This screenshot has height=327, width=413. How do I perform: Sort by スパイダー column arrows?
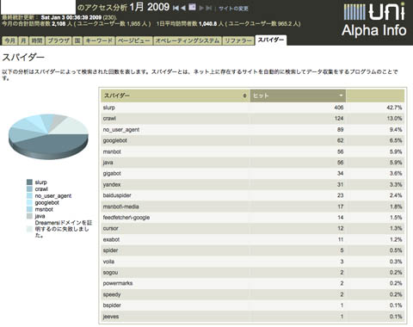tap(244, 96)
